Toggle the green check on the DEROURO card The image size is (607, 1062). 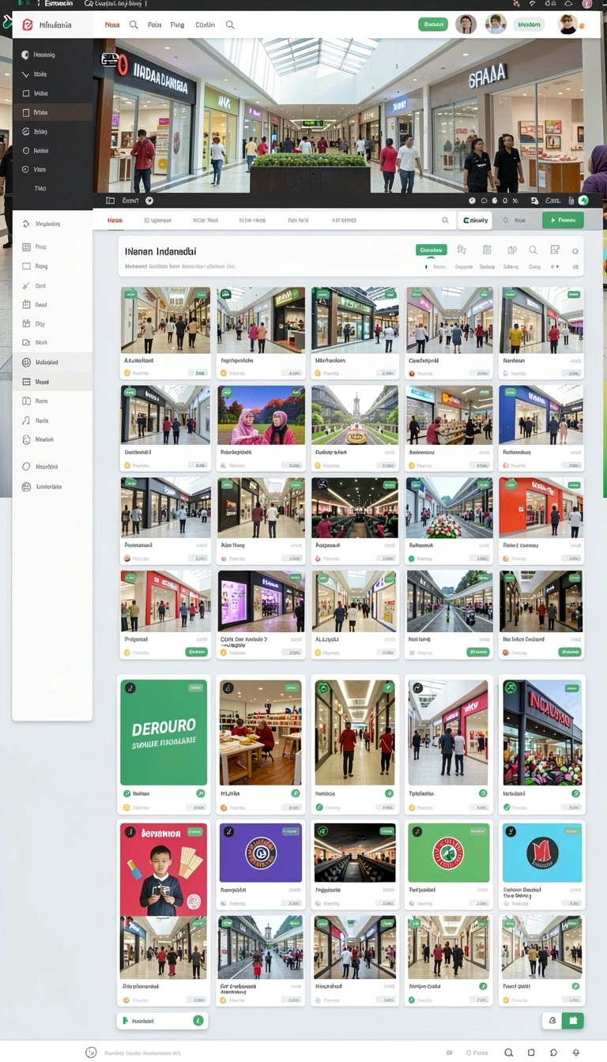[x=201, y=793]
